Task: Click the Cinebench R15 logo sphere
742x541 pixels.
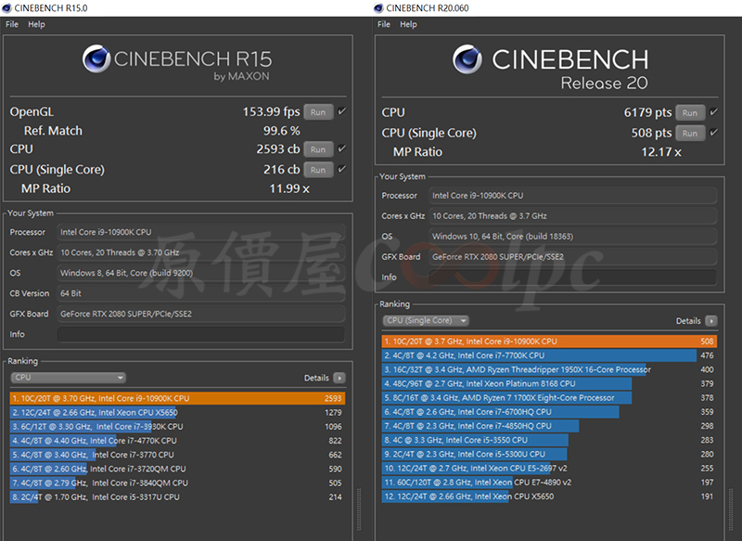Action: pyautogui.click(x=96, y=58)
